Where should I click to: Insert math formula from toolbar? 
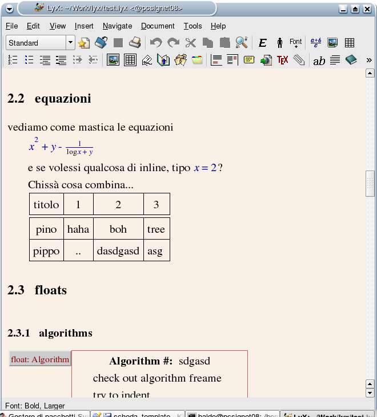tap(316, 43)
